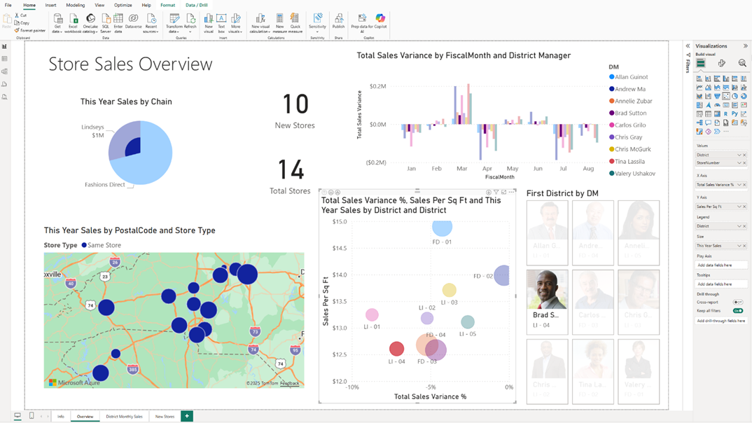Viewport: 752px width, 423px height.
Task: Click the Enter data icon
Action: tap(118, 21)
